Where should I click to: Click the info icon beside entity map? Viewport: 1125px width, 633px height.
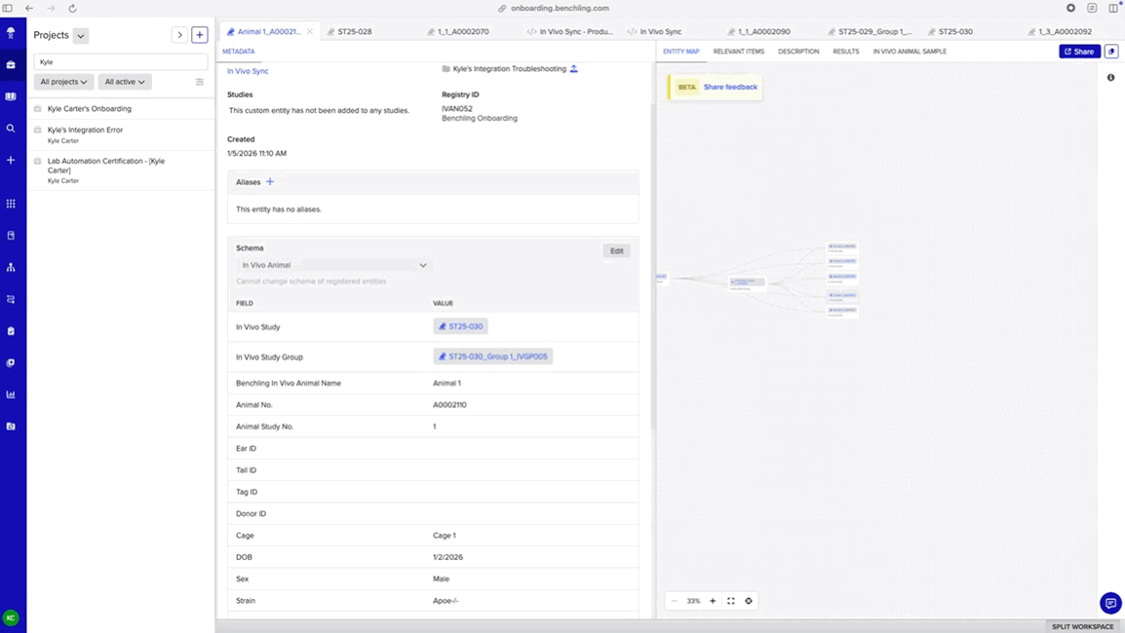point(1110,78)
